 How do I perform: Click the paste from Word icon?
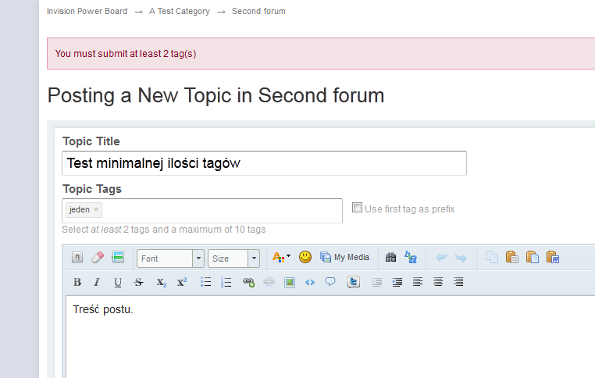point(553,257)
